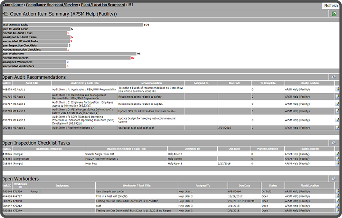The height and width of the screenshot is (218, 342).
Task: Open the Plant/Location Scorecard breadcrumb link
Action: tap(103, 5)
